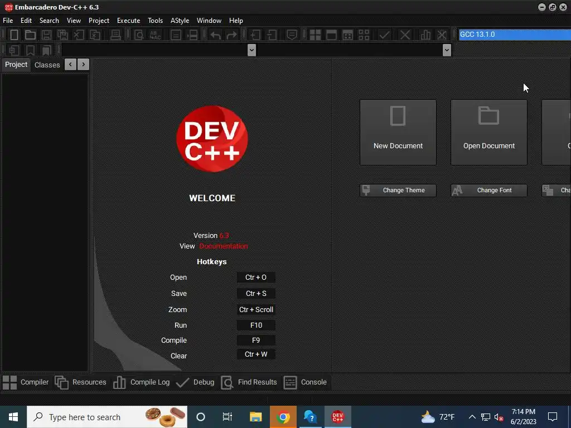Click the Compile four-squares toolbar icon

pyautogui.click(x=315, y=35)
